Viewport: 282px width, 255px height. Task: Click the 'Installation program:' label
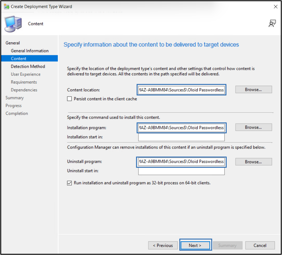pyautogui.click(x=87, y=128)
